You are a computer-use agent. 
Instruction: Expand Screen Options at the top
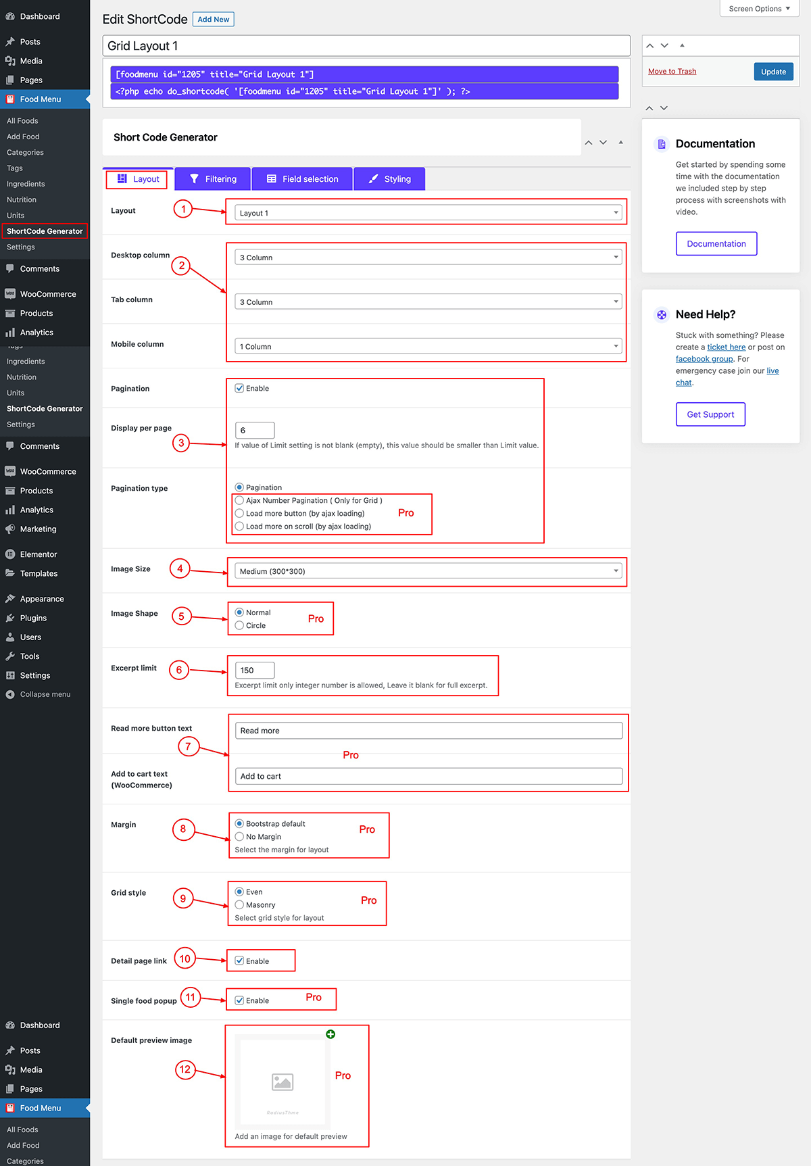point(760,9)
